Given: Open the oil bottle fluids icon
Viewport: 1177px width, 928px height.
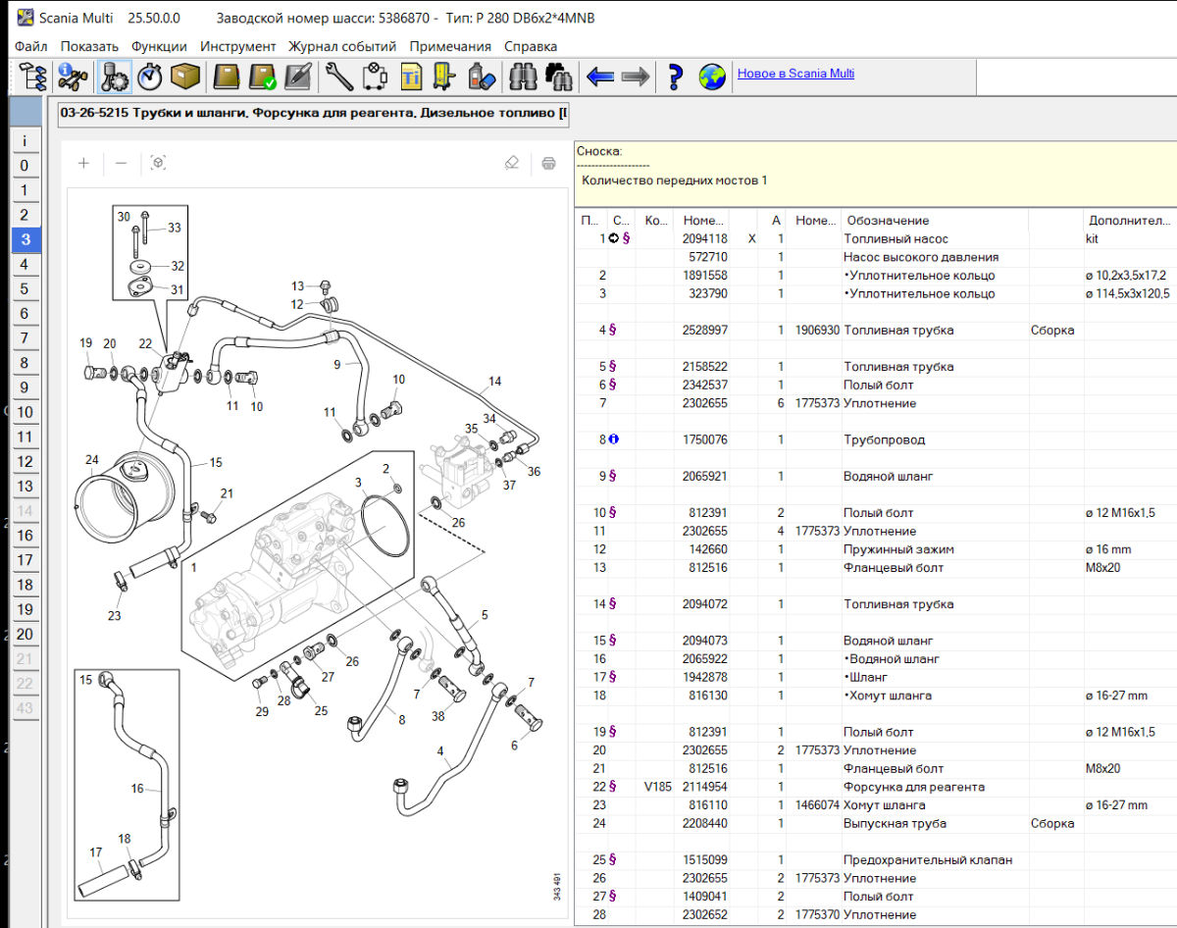Looking at the screenshot, I should tap(482, 76).
